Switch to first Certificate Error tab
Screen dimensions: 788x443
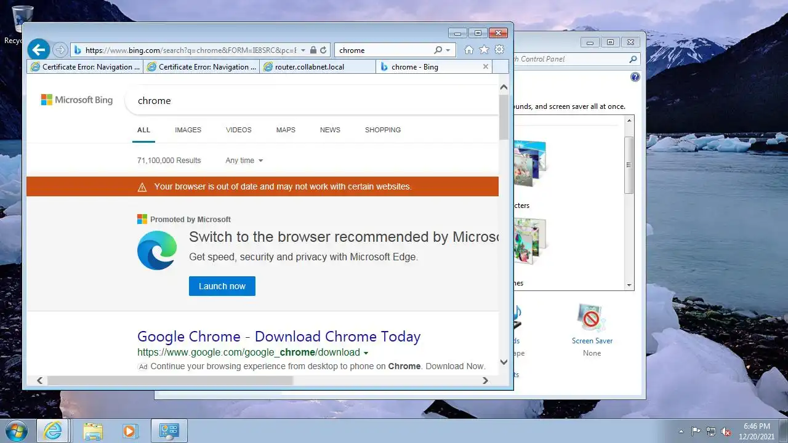coord(86,66)
